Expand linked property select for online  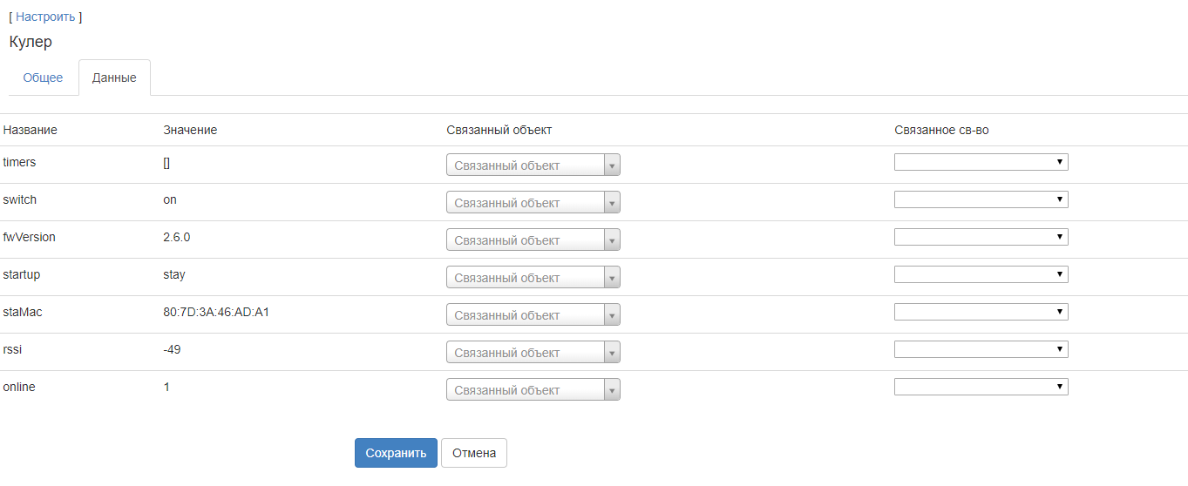981,387
